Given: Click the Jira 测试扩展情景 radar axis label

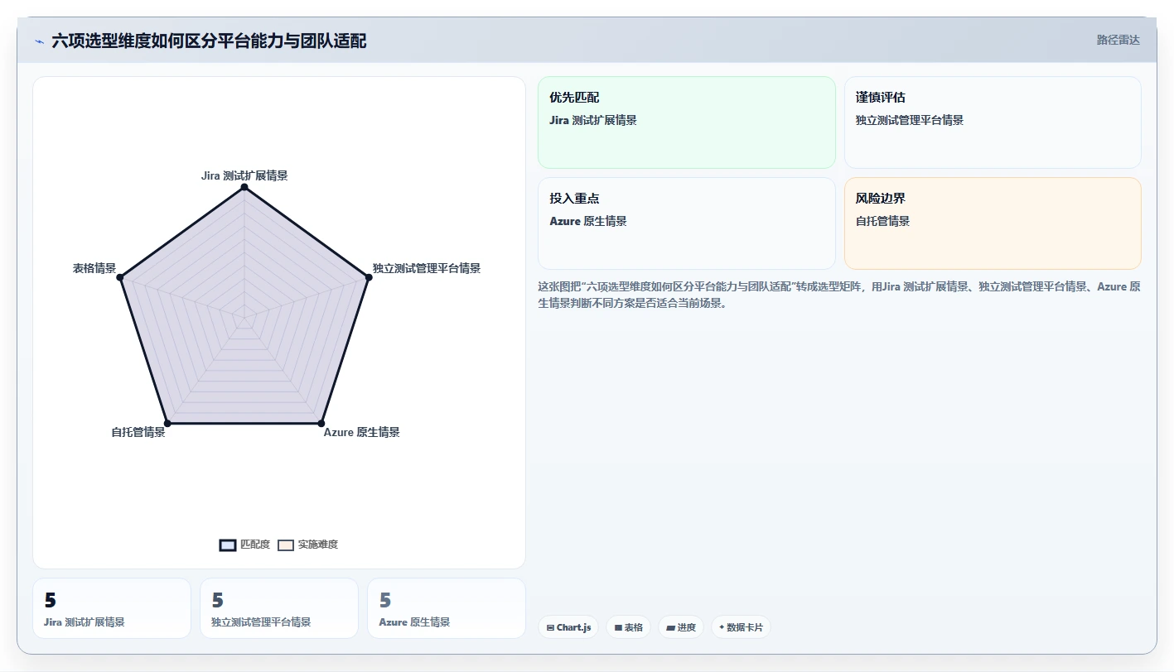Looking at the screenshot, I should coord(244,175).
